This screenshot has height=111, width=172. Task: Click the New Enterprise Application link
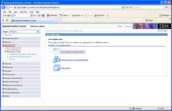[x=73, y=52]
